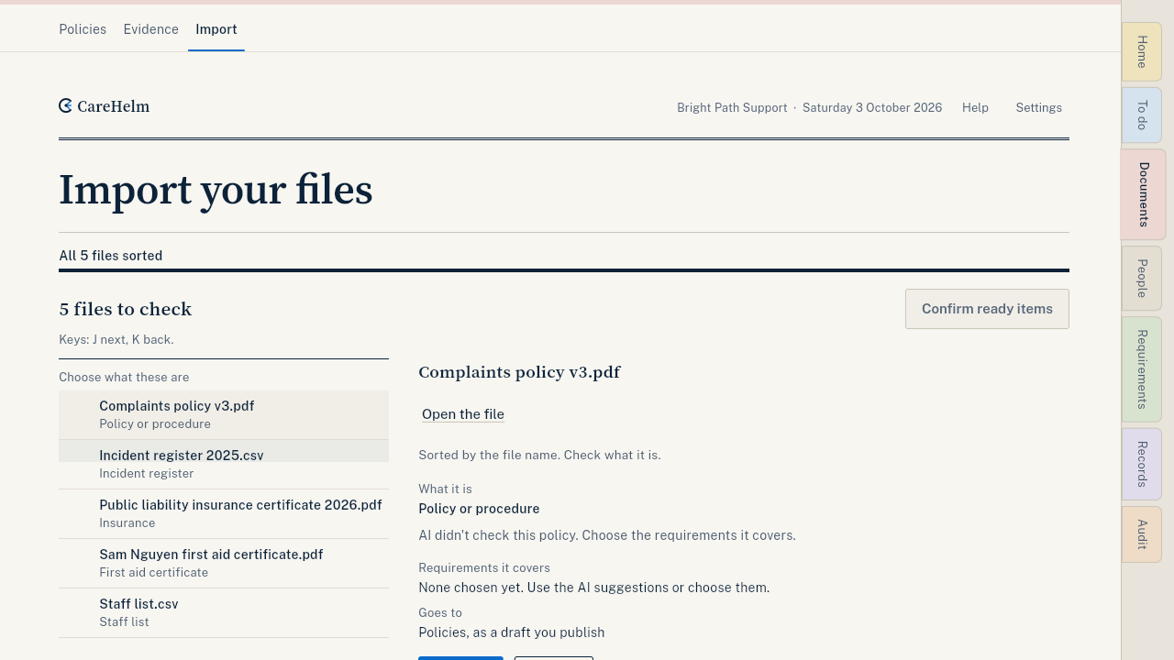Screen dimensions: 1174x660
Task: Open the Audit side tab
Action: (1142, 534)
